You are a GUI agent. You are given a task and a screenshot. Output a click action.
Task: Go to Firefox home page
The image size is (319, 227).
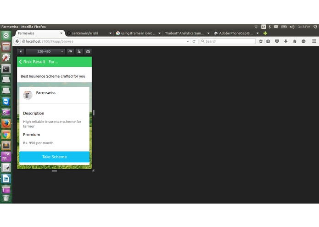point(295,41)
